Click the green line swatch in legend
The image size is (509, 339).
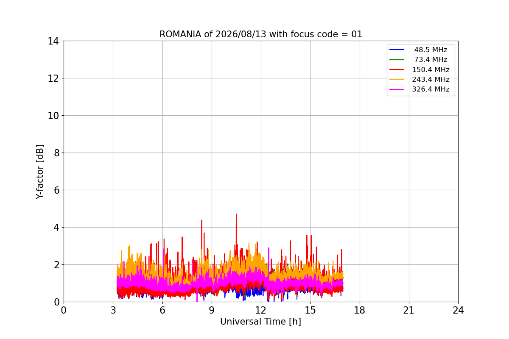click(x=397, y=60)
